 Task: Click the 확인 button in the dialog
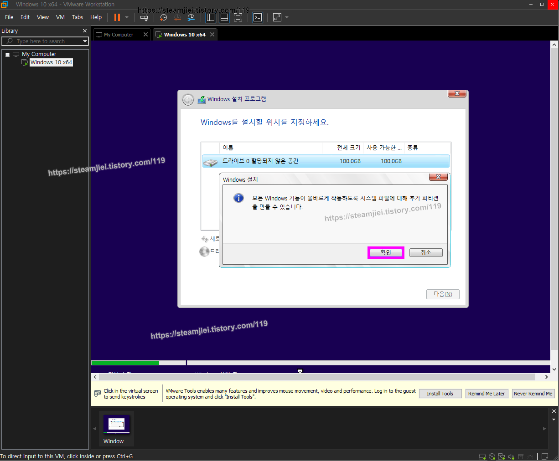[386, 252]
